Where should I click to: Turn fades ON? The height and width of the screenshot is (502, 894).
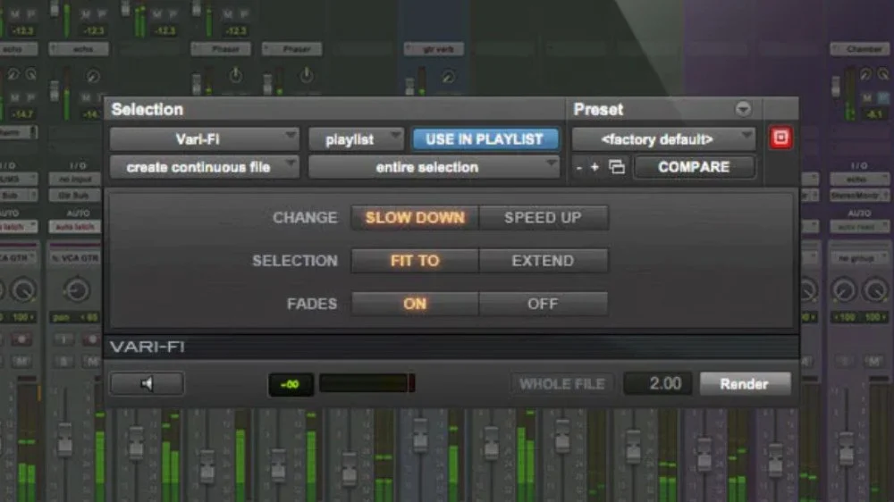(415, 304)
